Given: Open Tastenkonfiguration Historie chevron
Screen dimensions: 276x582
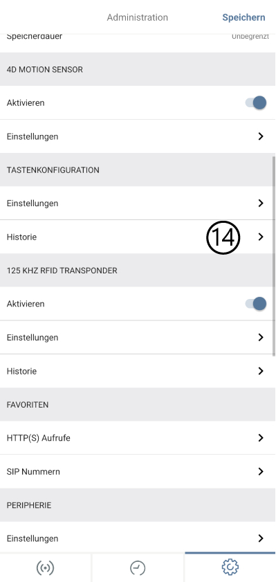Looking at the screenshot, I should 261,237.
